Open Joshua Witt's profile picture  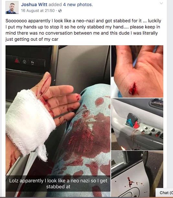[12, 7]
